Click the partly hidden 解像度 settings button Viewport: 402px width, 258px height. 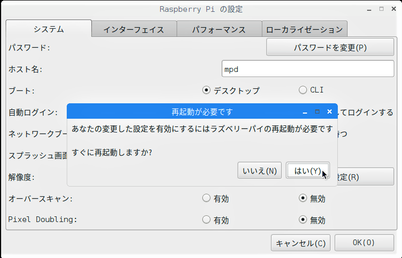click(x=366, y=177)
